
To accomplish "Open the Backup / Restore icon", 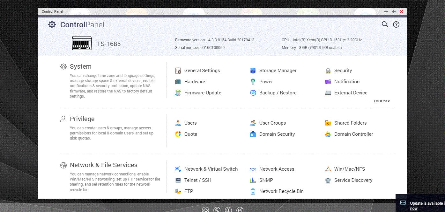I will pos(253,93).
